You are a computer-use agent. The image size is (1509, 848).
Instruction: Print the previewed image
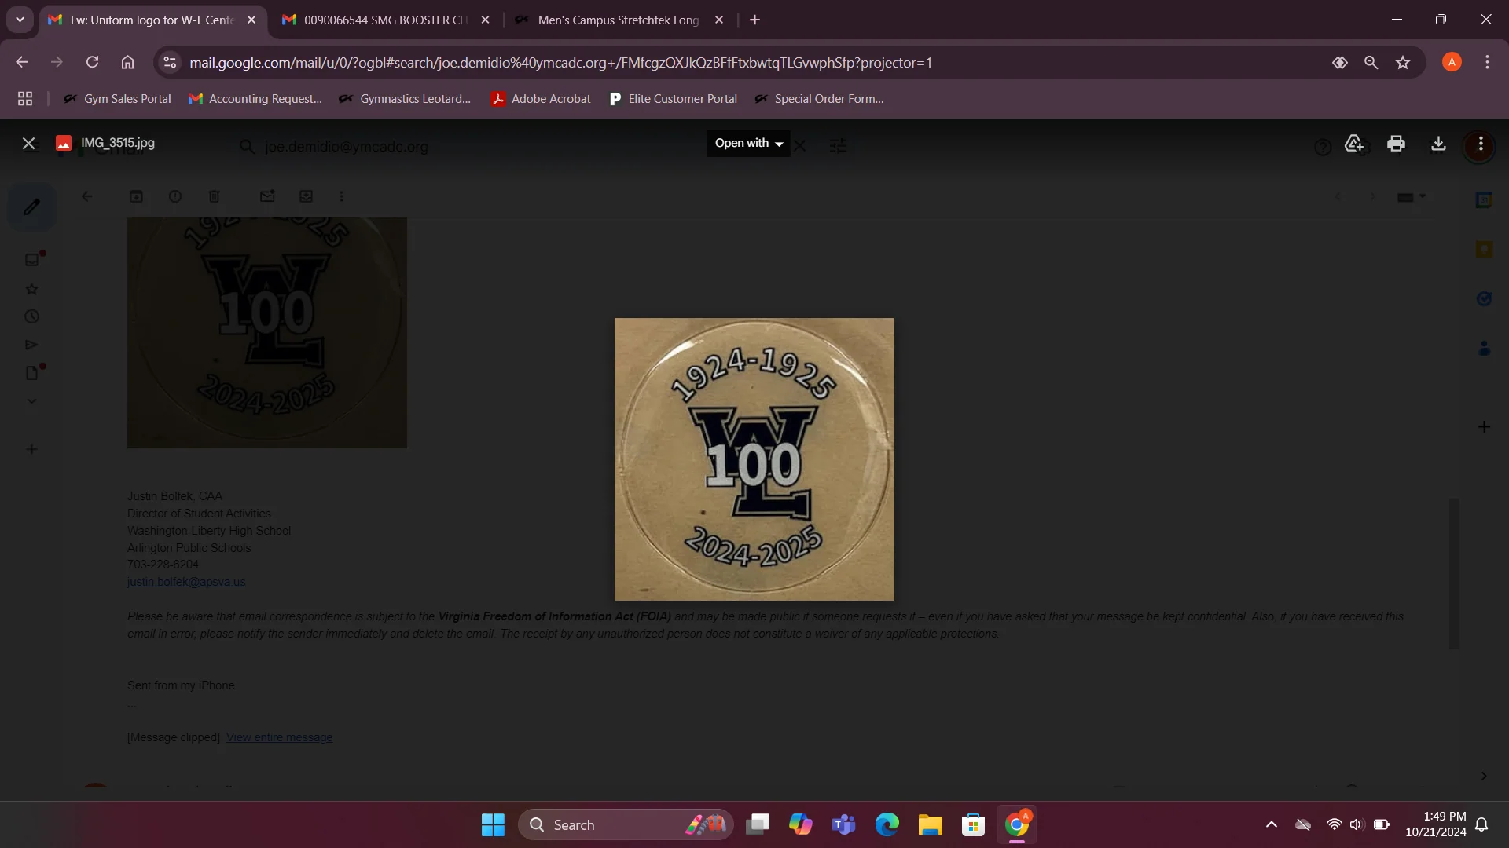coord(1396,144)
